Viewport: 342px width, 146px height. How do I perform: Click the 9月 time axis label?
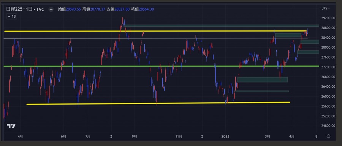pyautogui.click(x=135, y=136)
